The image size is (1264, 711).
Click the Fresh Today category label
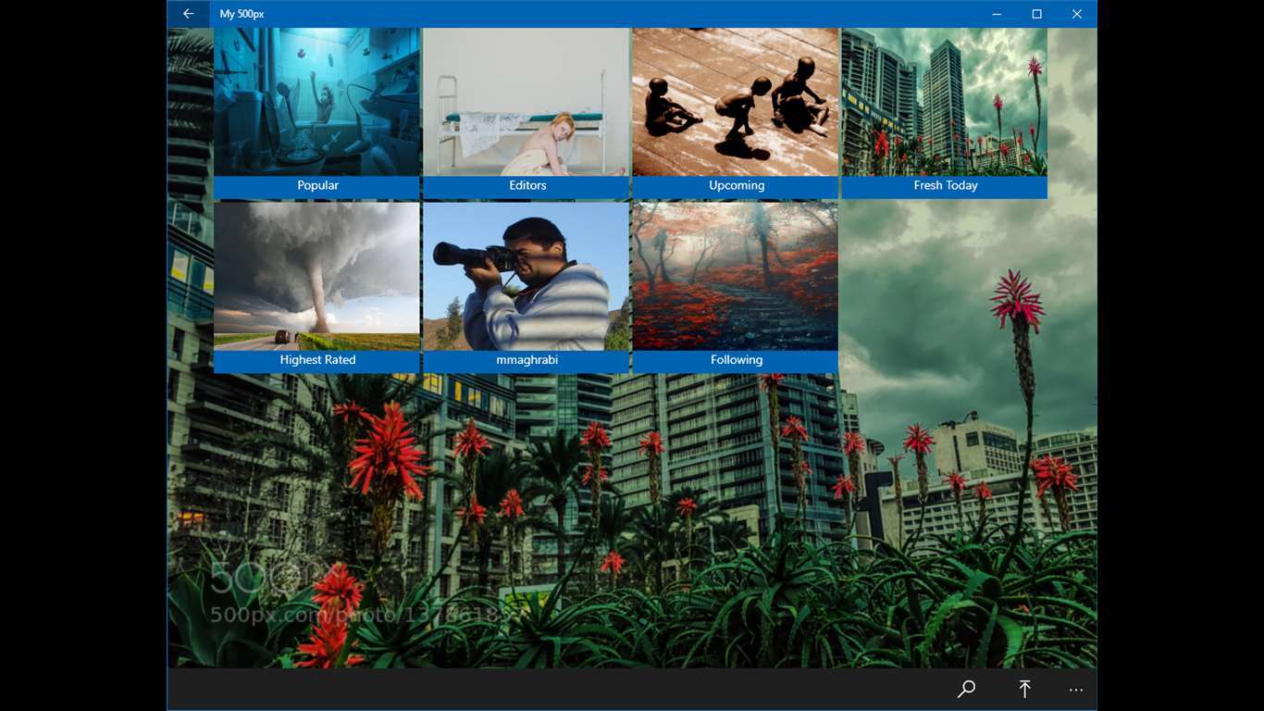coord(945,186)
